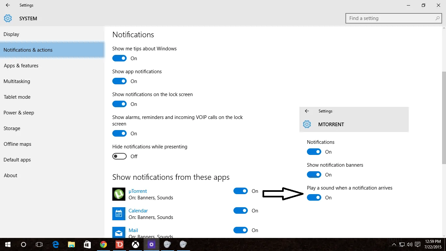446x251 pixels.
Task: Show hidden tray icons chevron
Action: [394, 244]
